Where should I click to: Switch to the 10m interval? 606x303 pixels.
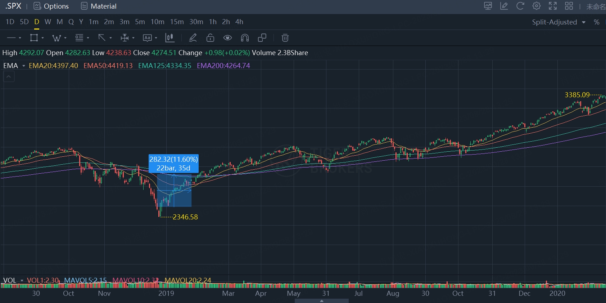click(x=158, y=22)
